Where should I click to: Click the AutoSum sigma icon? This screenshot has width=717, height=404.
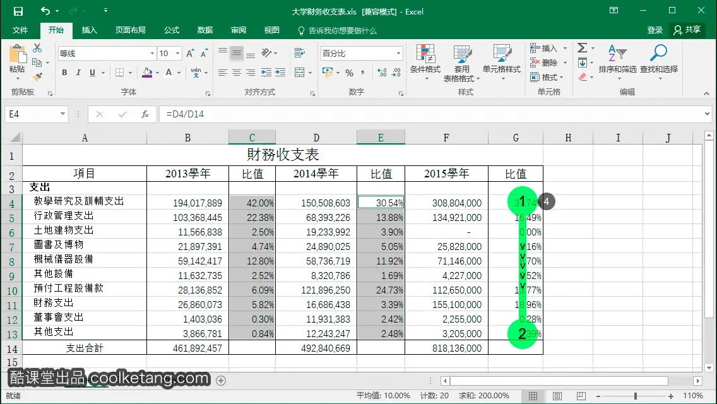tap(582, 48)
